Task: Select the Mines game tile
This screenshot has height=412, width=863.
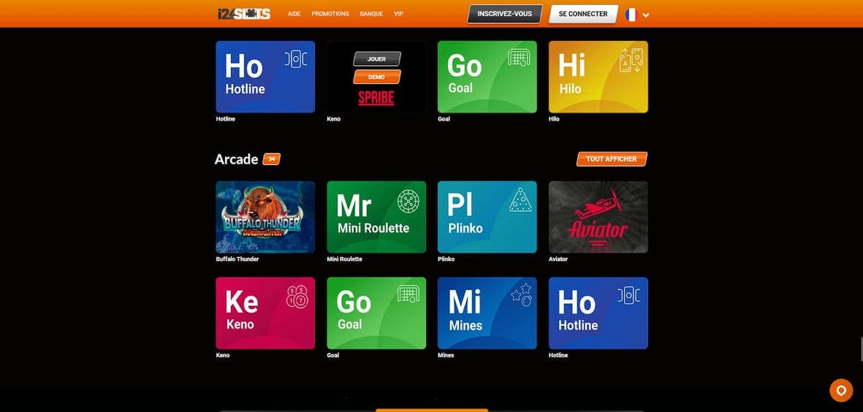Action: [487, 313]
